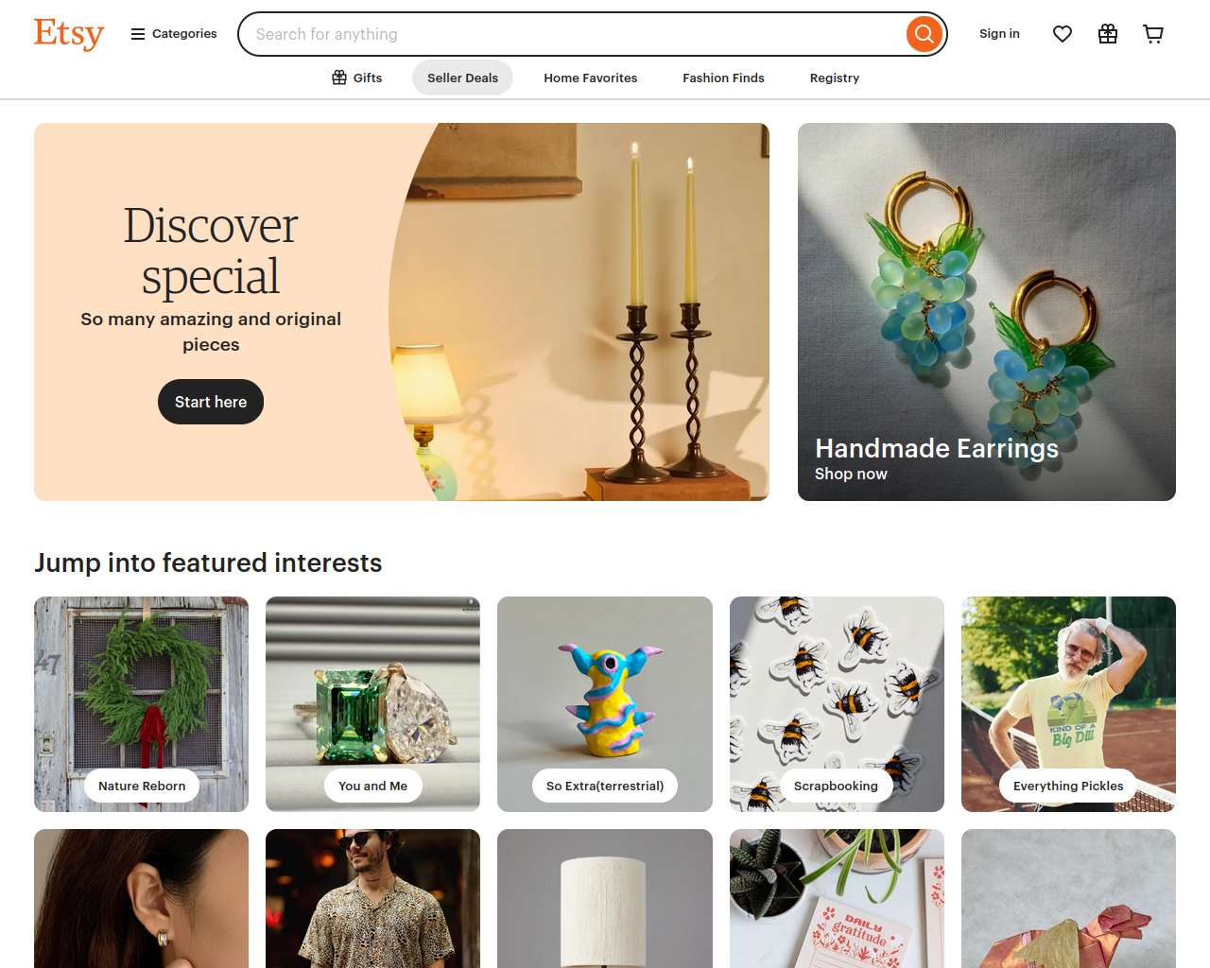Open the Everything Pickles card
The height and width of the screenshot is (968, 1210).
pos(1068,704)
